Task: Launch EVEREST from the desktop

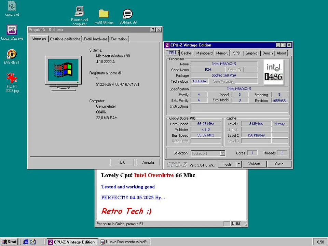Action: point(12,55)
